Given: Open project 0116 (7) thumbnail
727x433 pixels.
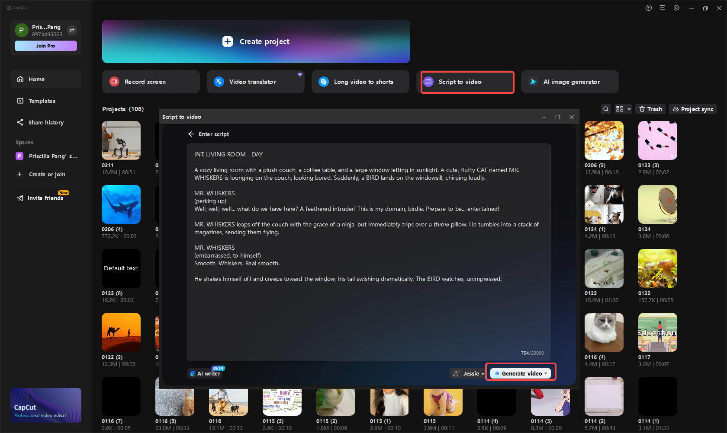Looking at the screenshot, I should [x=121, y=396].
